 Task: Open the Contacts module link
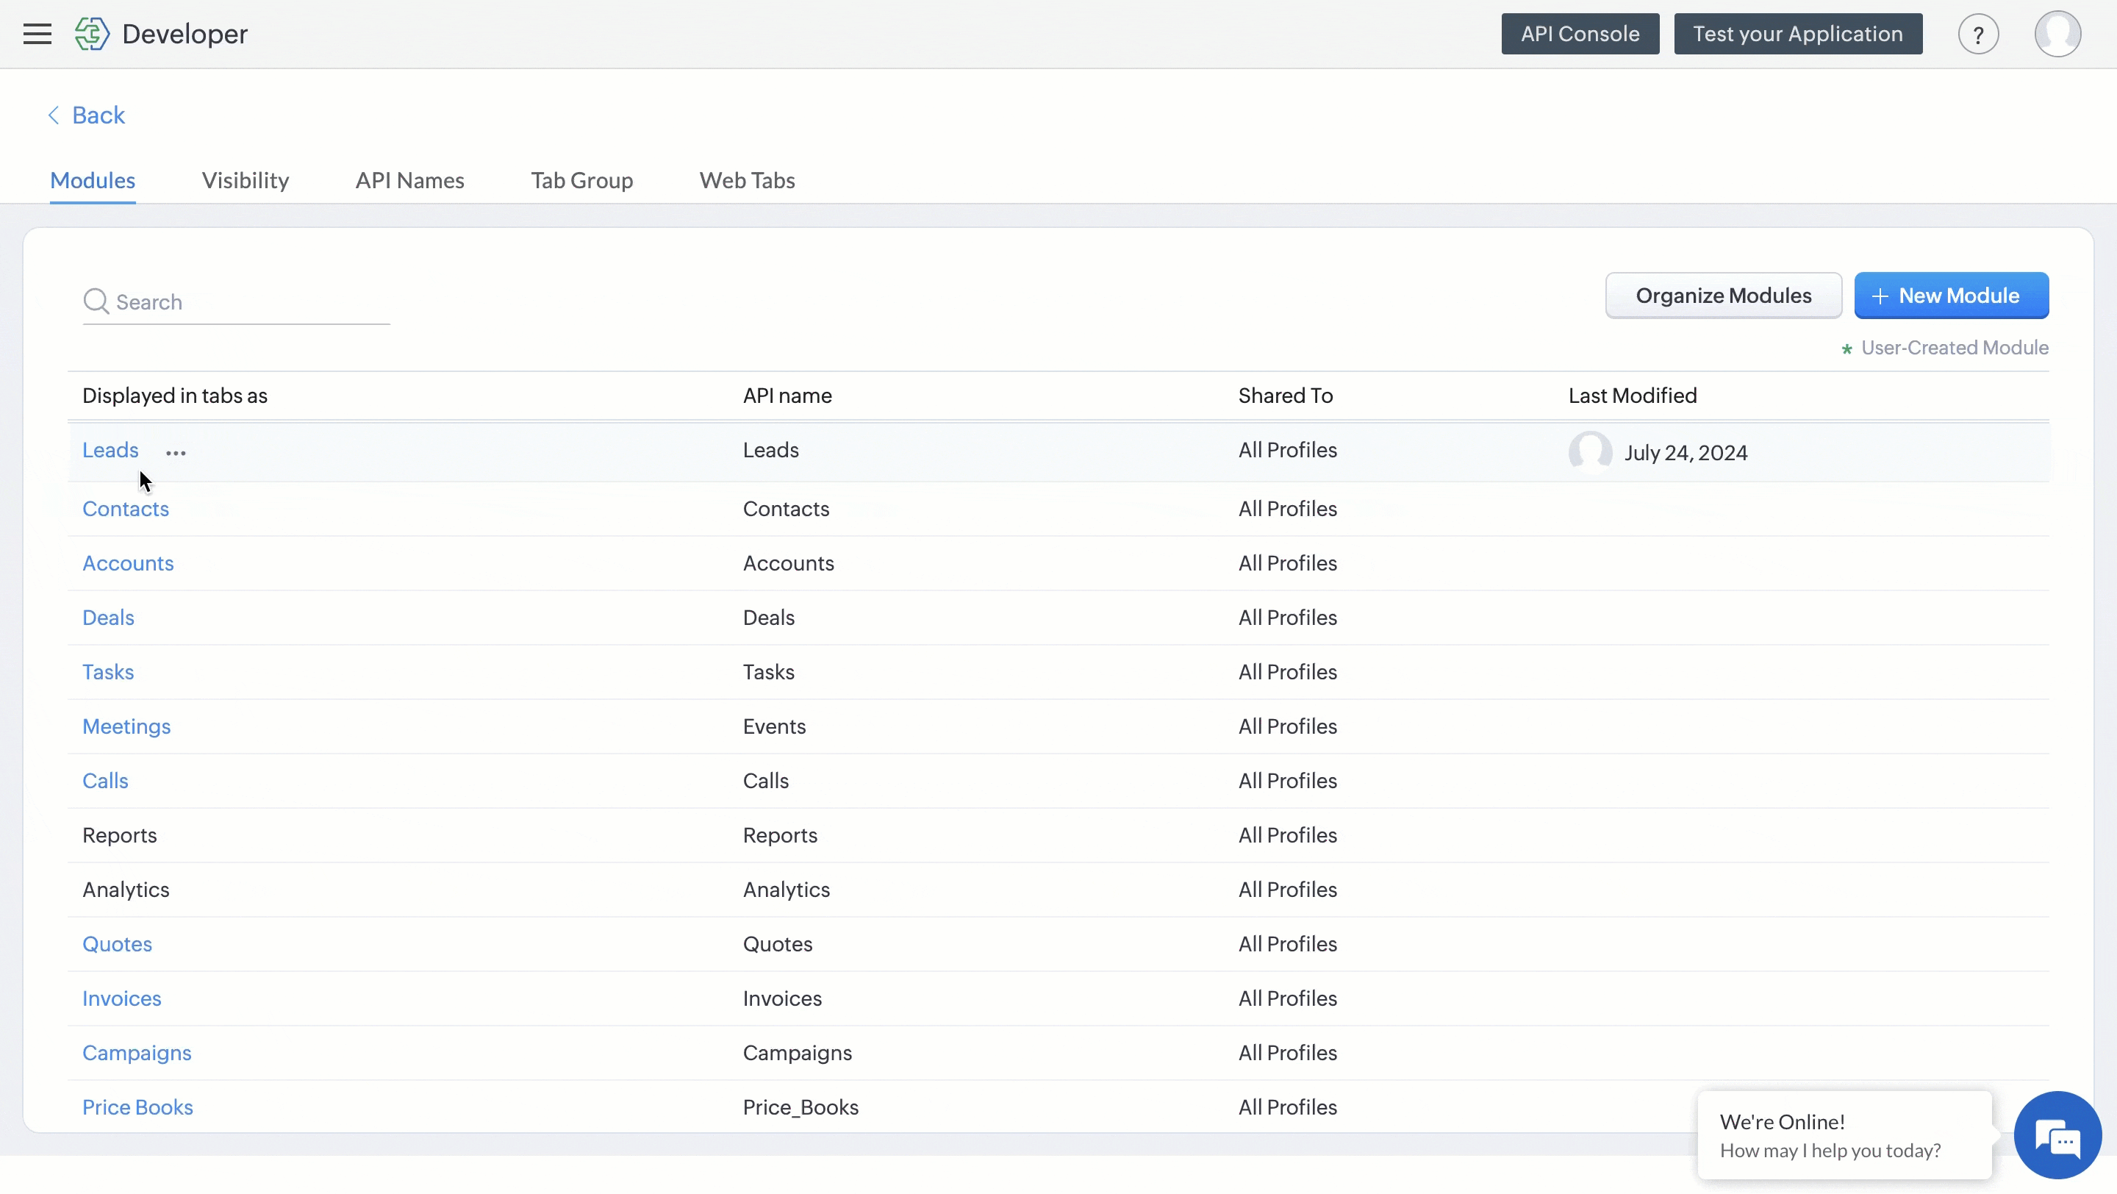click(x=126, y=509)
